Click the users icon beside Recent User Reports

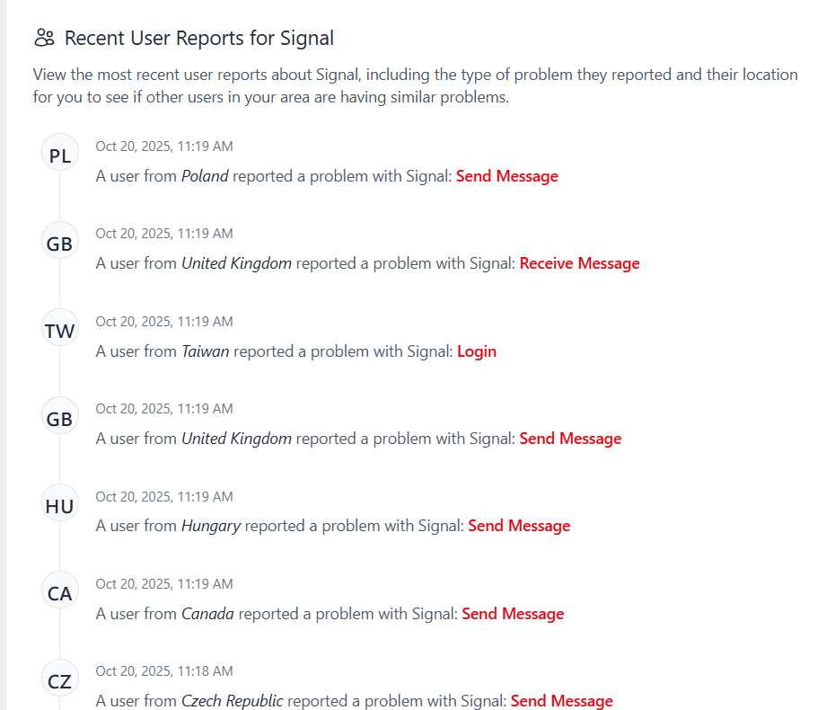click(44, 38)
